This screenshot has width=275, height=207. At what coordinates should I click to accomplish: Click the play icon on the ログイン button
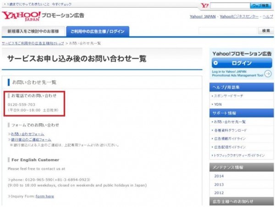coord(216,63)
